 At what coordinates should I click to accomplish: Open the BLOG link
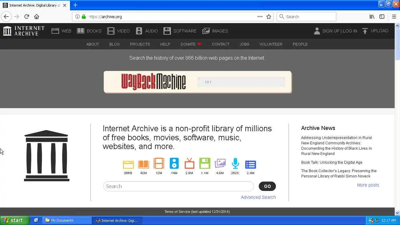pos(114,44)
